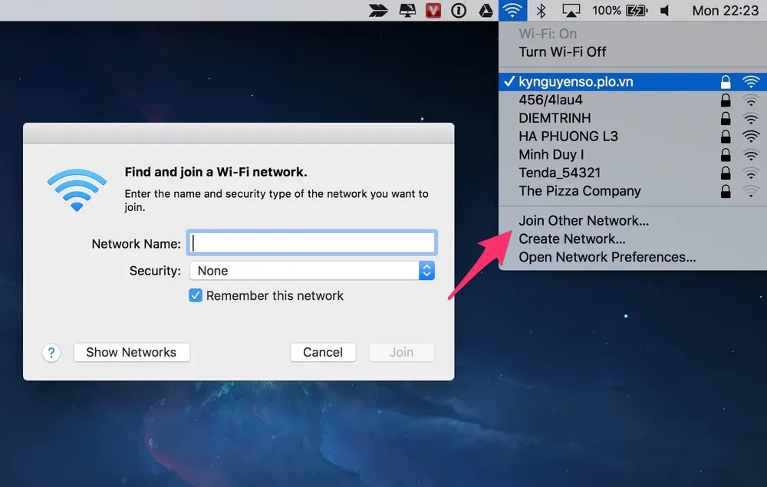
Task: Open the help button in the dialog
Action: [51, 352]
